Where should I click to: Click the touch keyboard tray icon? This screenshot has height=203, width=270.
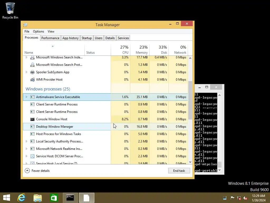pyautogui.click(x=225, y=198)
